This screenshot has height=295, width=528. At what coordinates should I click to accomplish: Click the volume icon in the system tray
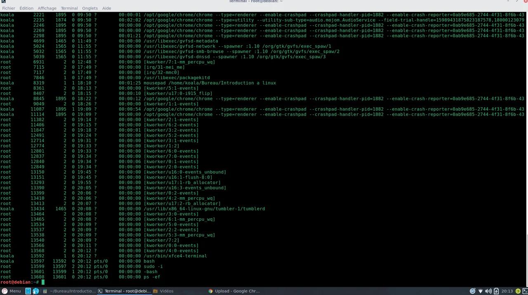click(488, 291)
